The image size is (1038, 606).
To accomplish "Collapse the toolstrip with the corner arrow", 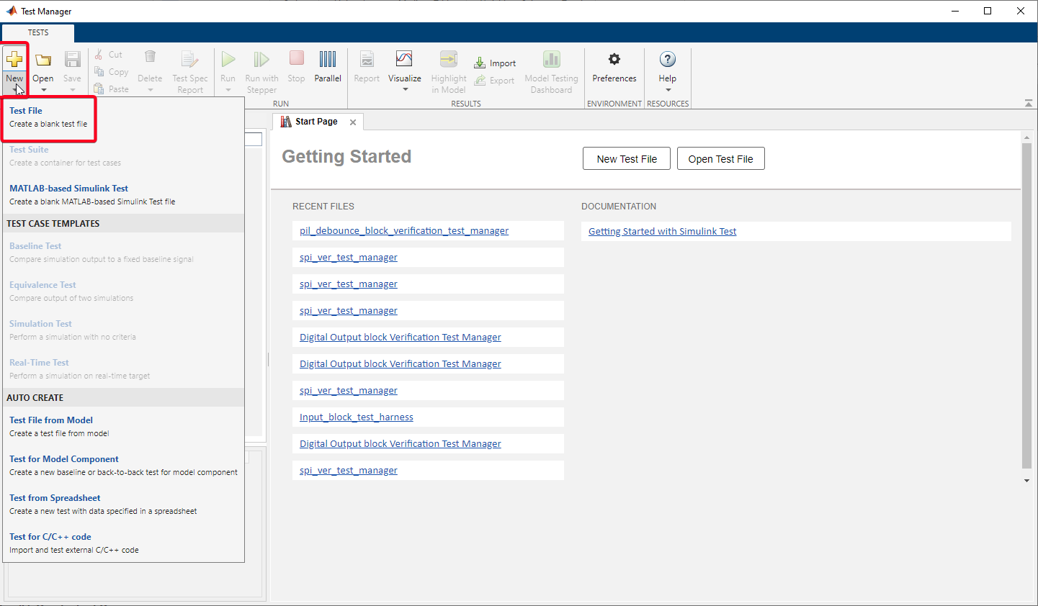I will click(1029, 104).
